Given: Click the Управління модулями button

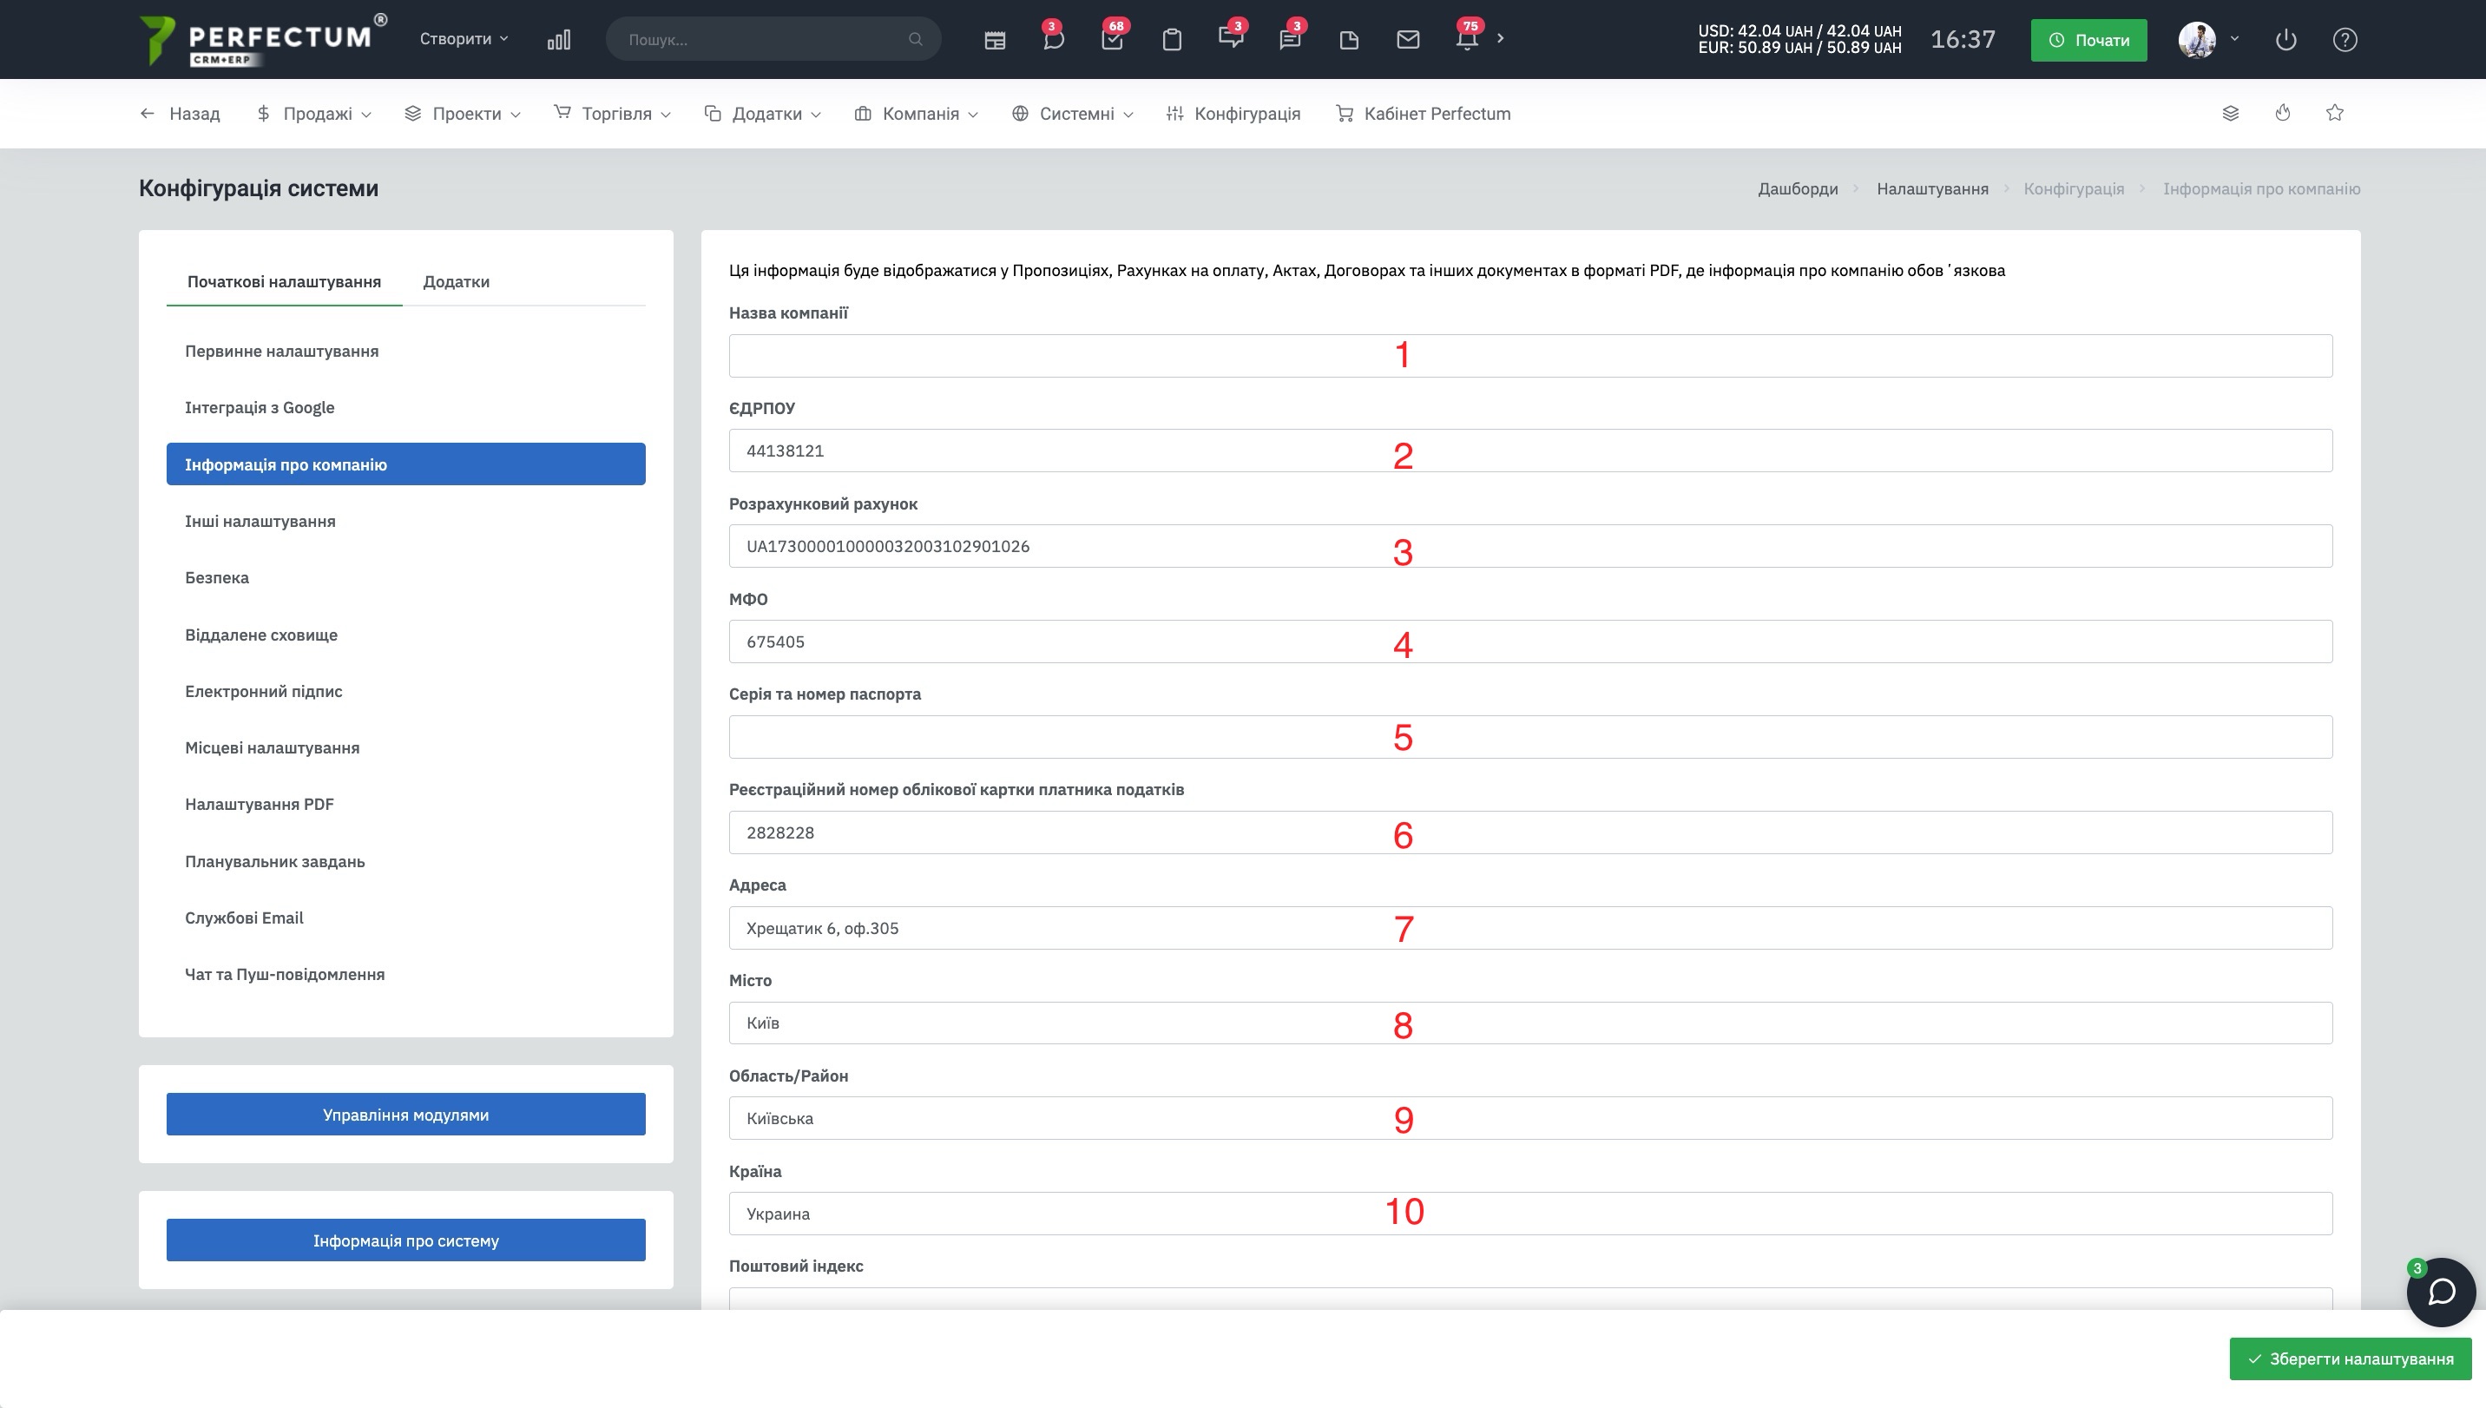Looking at the screenshot, I should click(x=406, y=1114).
